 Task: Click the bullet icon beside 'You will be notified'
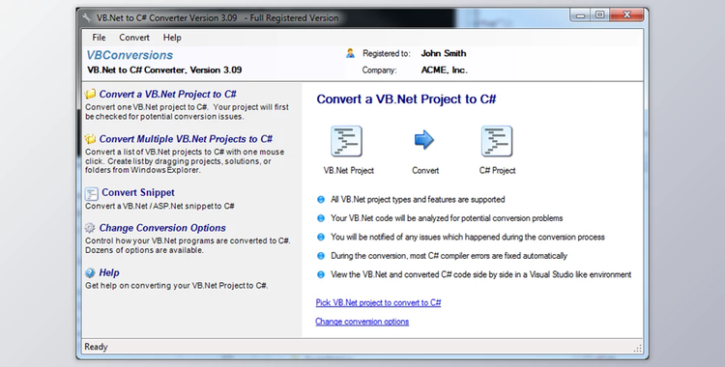click(x=320, y=238)
